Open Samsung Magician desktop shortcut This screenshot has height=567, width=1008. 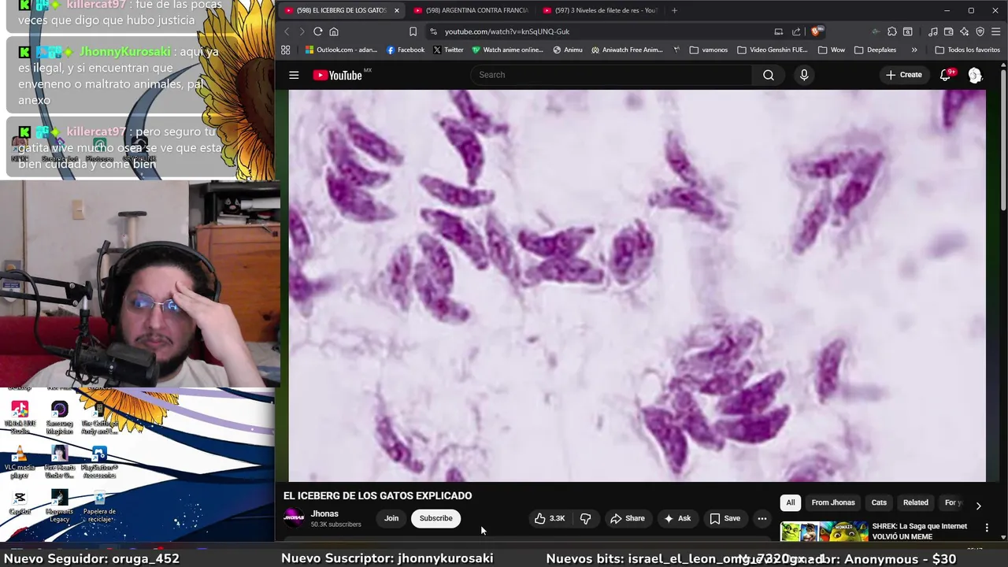(59, 417)
